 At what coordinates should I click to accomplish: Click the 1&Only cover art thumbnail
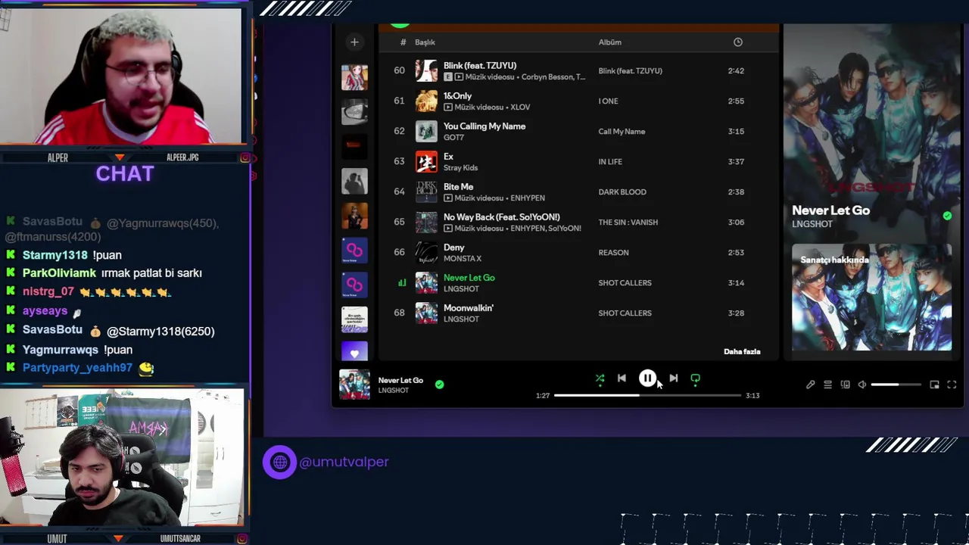point(426,101)
